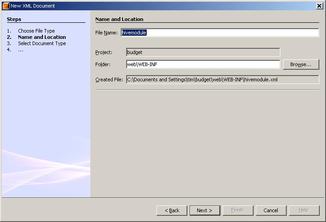Open the Browse folder dialog
This screenshot has width=326, height=222.
click(301, 65)
